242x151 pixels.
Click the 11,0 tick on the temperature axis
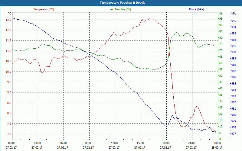(x=8, y=51)
